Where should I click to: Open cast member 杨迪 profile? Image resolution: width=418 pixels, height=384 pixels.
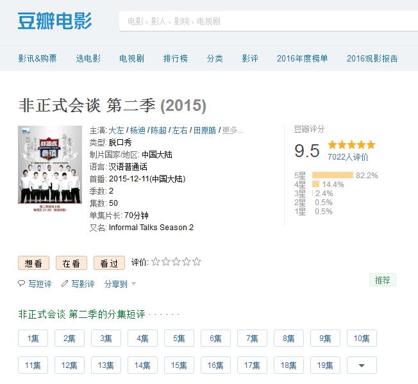pos(138,130)
